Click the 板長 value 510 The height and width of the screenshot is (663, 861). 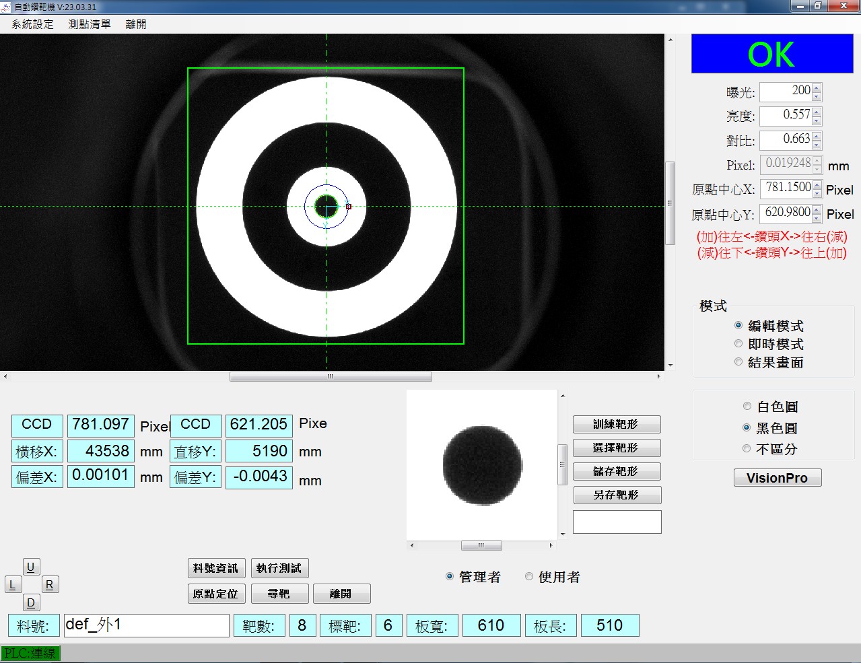coord(610,625)
